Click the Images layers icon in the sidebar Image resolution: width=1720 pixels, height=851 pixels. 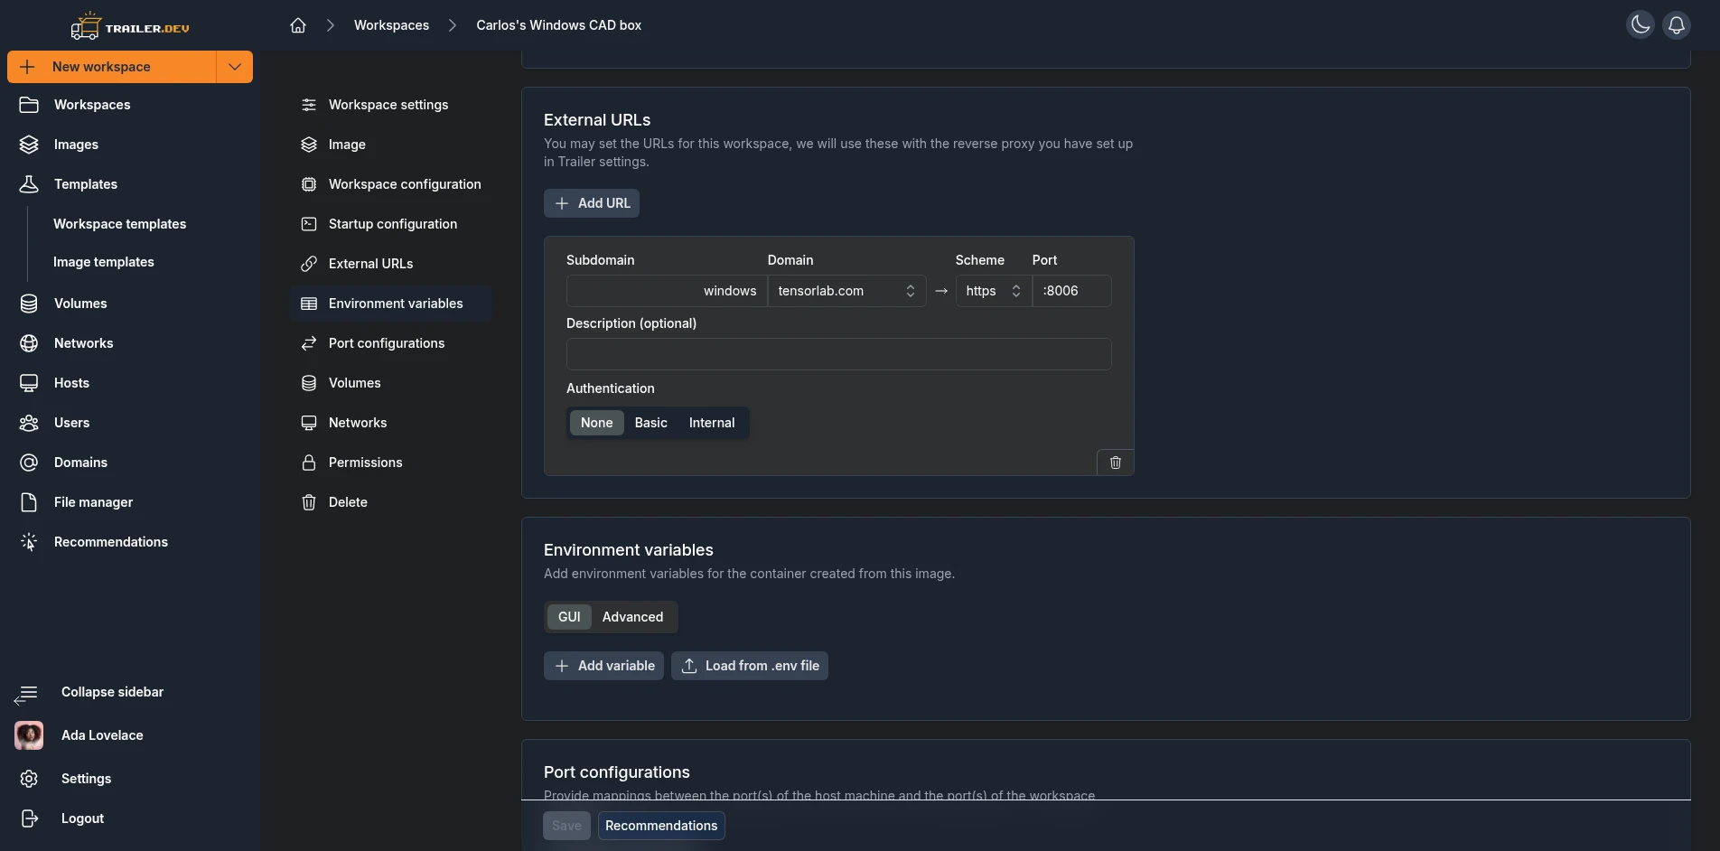(29, 145)
